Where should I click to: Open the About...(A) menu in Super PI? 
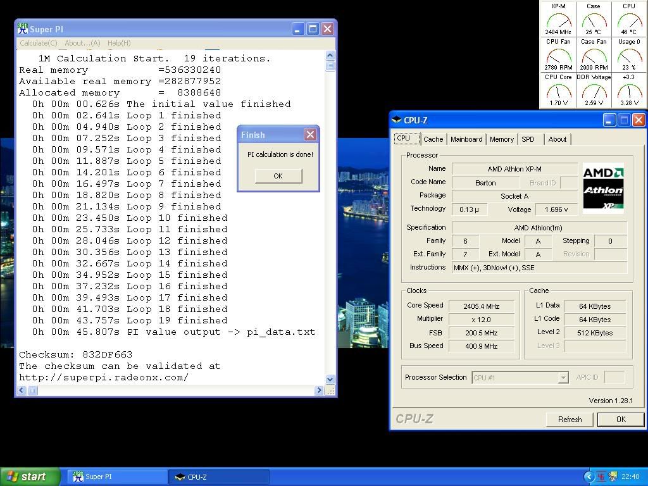click(x=82, y=43)
